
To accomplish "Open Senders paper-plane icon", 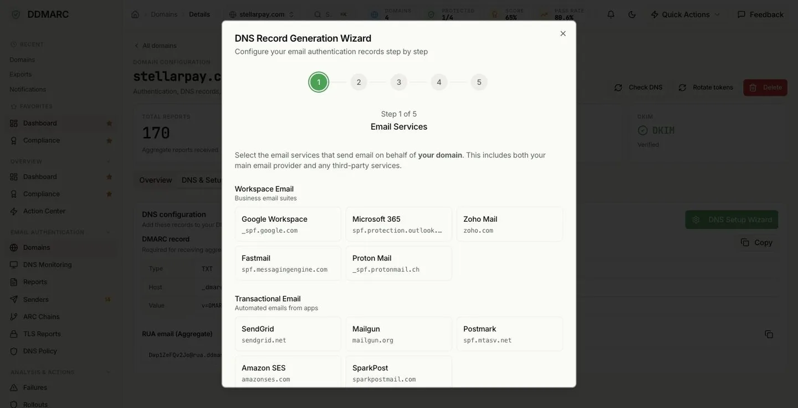I will (x=14, y=299).
